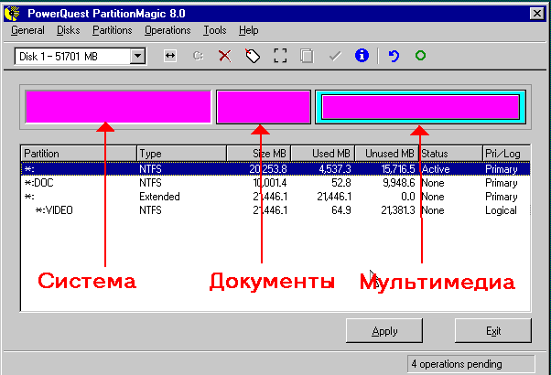551x375 pixels.
Task: Open the Tools menu
Action: (215, 30)
